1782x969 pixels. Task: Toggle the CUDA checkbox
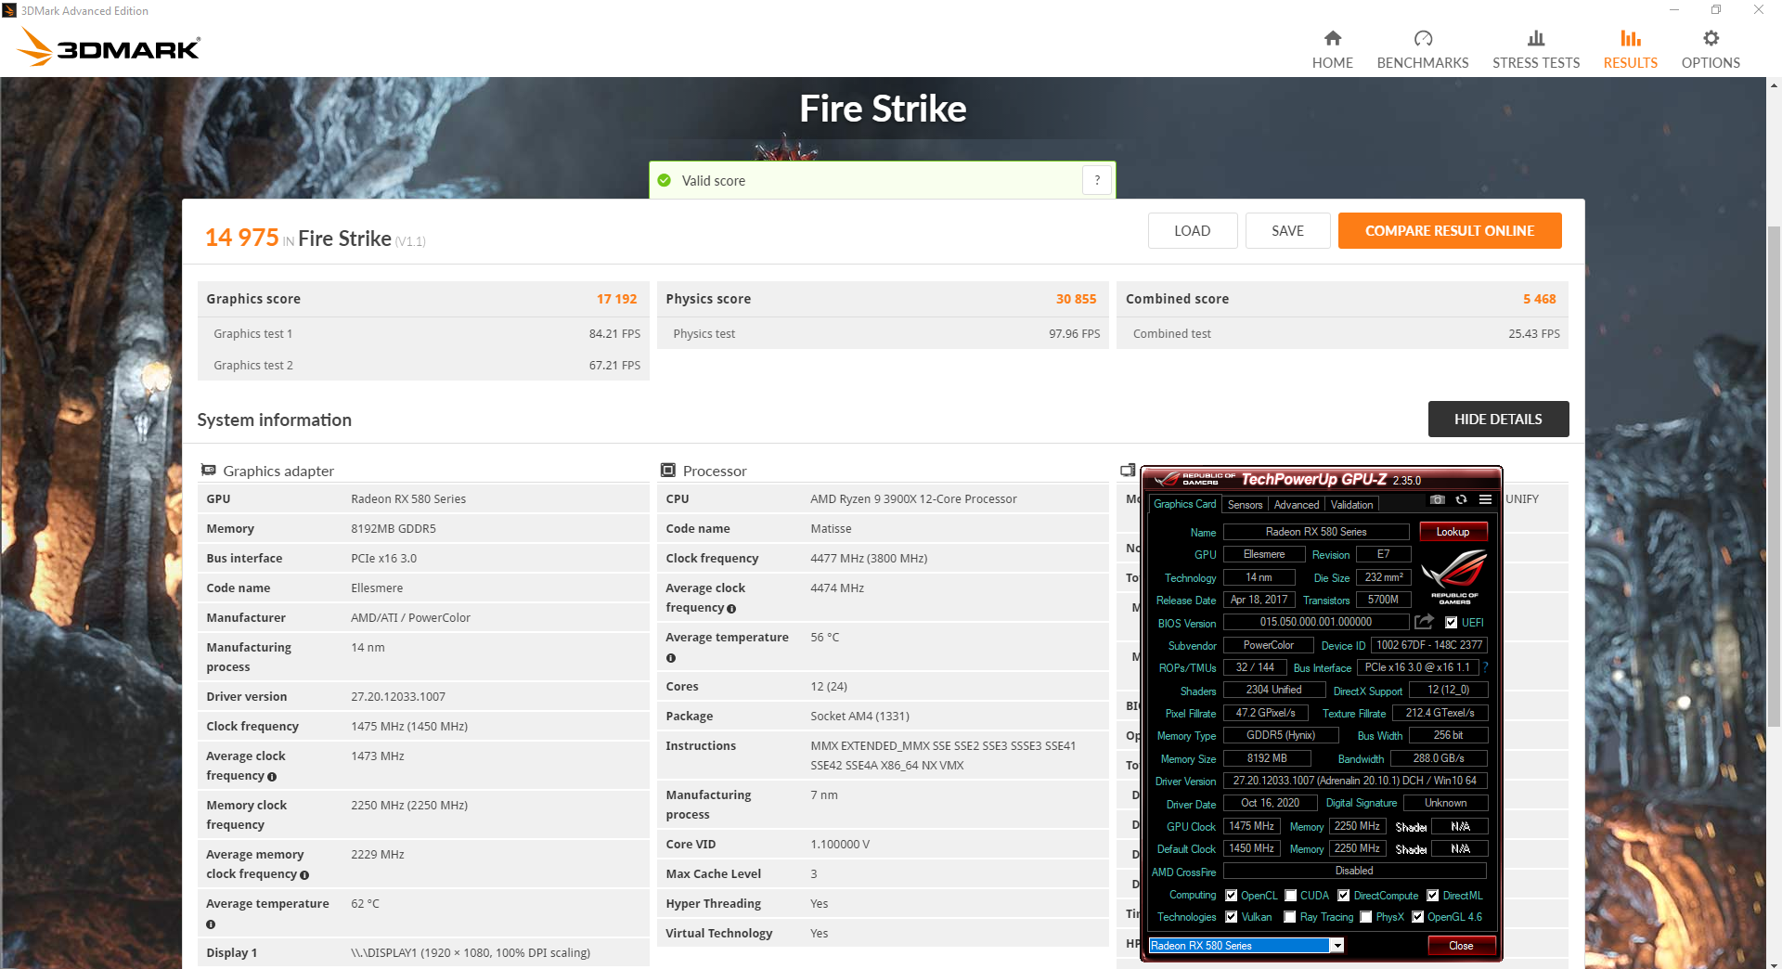point(1291,896)
